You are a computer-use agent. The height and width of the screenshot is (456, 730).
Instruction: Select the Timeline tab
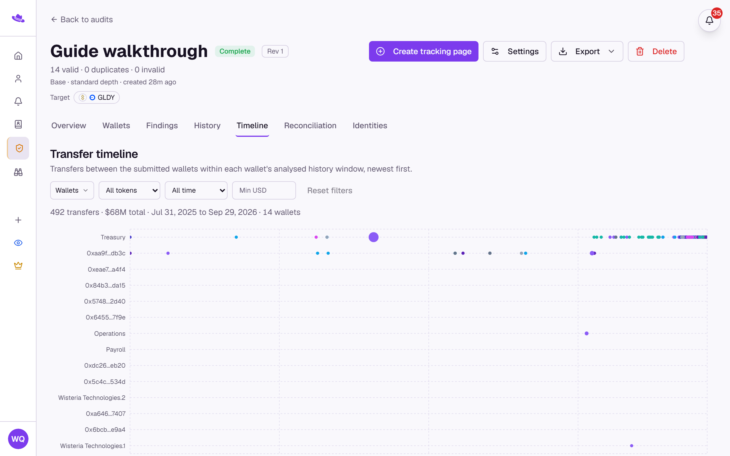tap(252, 125)
